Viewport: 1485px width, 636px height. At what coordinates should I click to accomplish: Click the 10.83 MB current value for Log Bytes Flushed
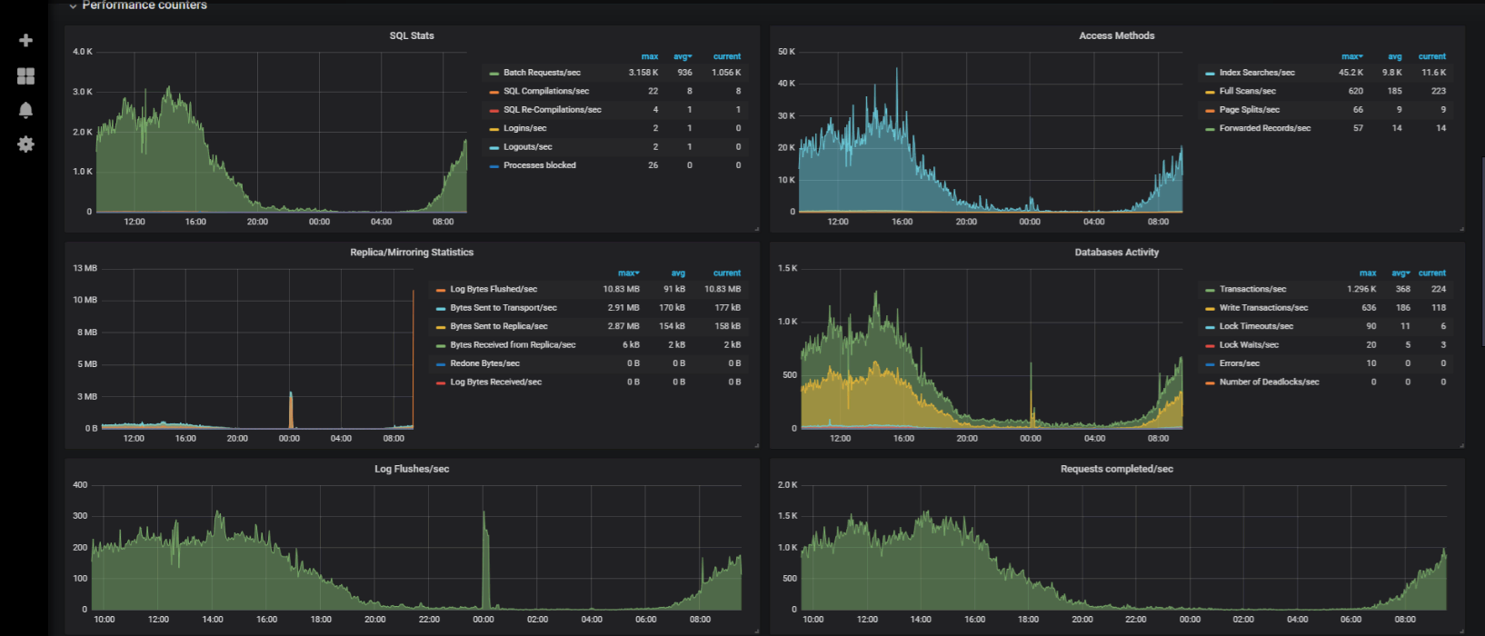[x=723, y=289]
